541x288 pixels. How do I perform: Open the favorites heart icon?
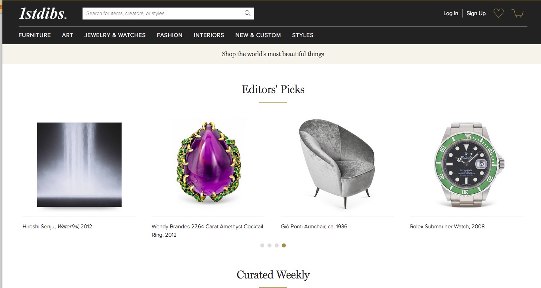[498, 14]
